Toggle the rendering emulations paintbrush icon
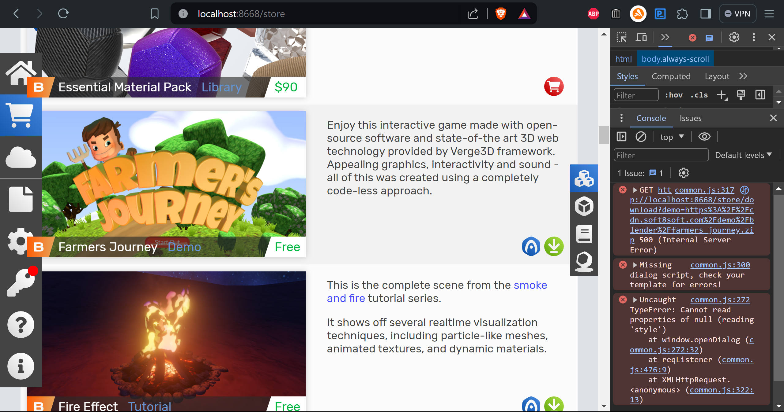 pyautogui.click(x=741, y=95)
